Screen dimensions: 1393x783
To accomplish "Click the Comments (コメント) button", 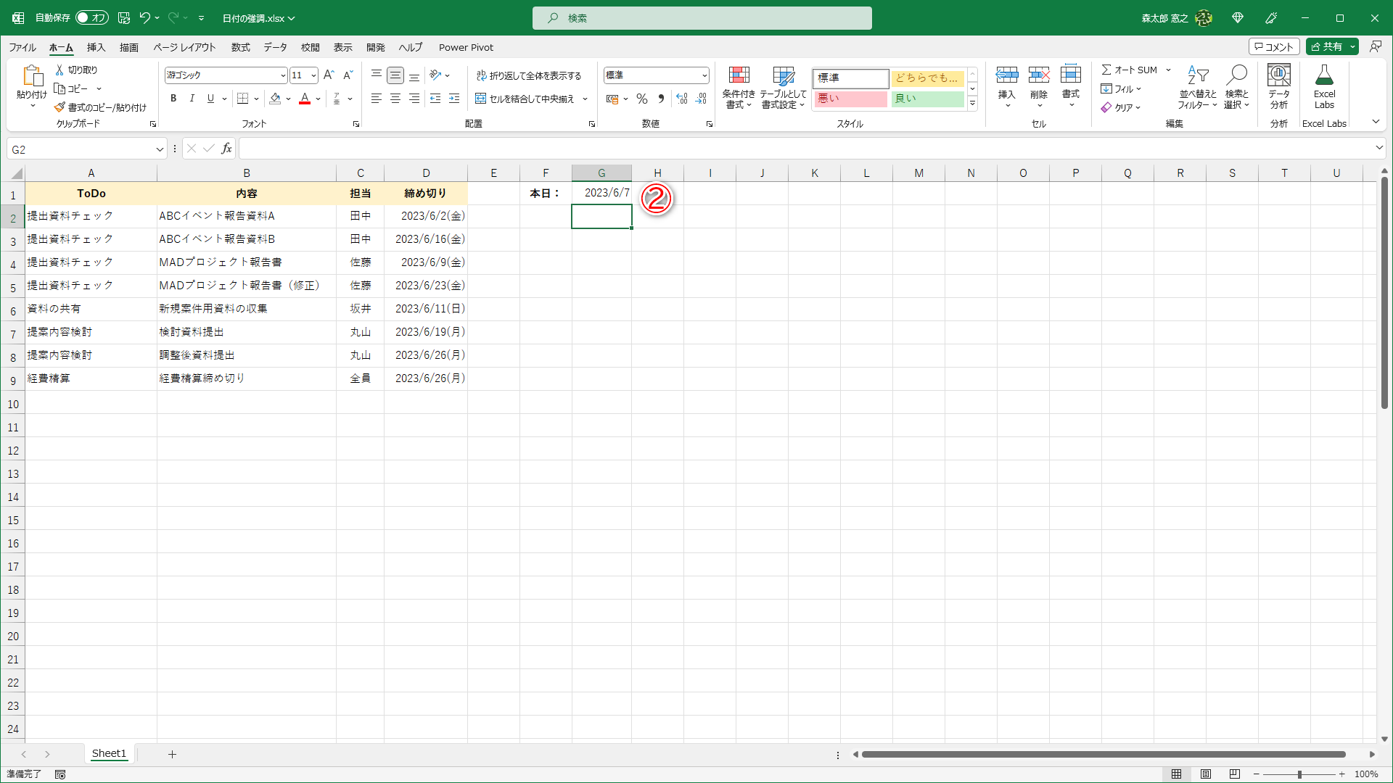I will coord(1274,46).
